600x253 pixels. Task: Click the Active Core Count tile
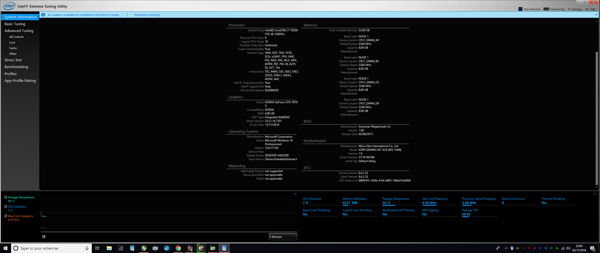[519, 201]
